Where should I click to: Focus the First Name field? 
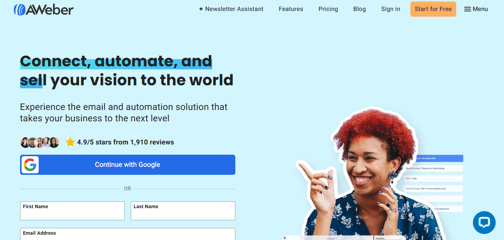(x=72, y=211)
